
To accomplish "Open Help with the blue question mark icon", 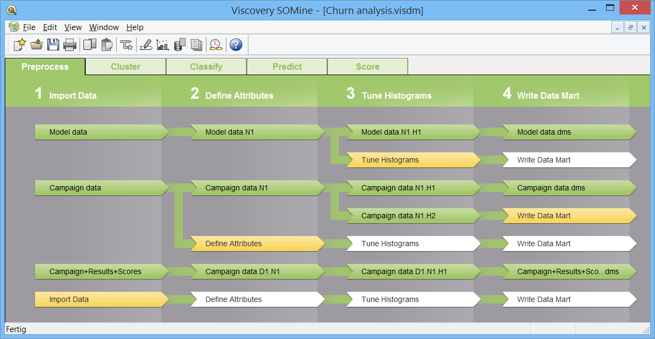I will point(236,45).
